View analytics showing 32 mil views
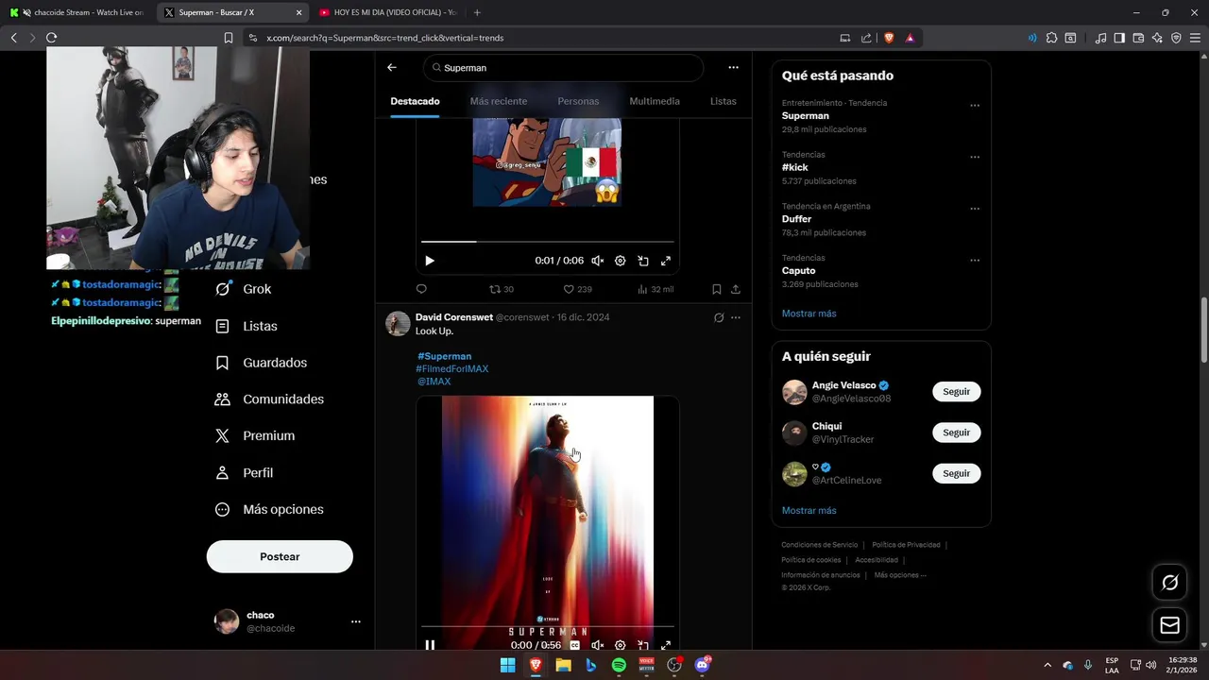The height and width of the screenshot is (680, 1209). coord(656,289)
